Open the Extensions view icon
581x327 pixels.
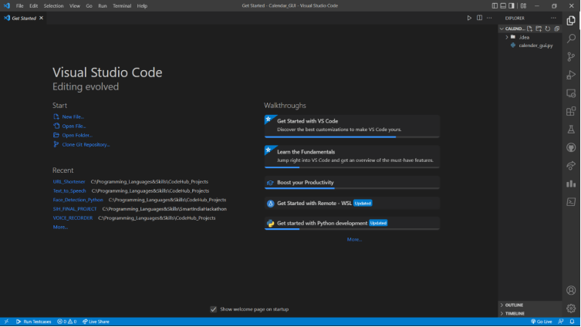571,111
